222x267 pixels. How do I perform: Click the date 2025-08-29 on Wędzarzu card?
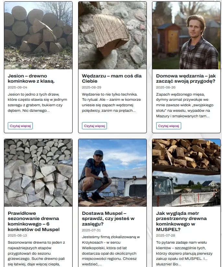(x=91, y=87)
